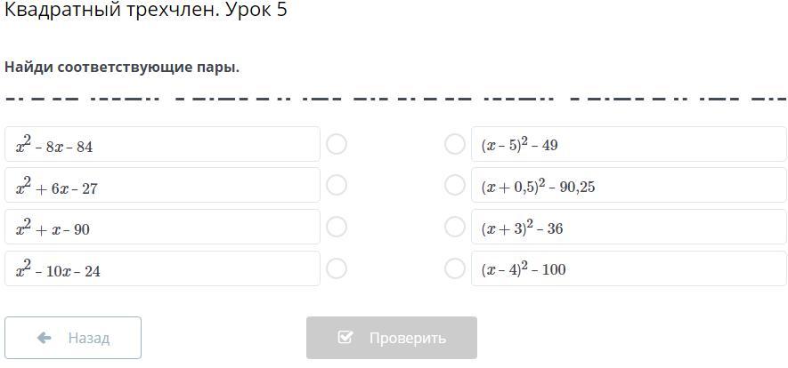
Task: Select radio beside (x + 3)² − 36
Action: (x=454, y=227)
